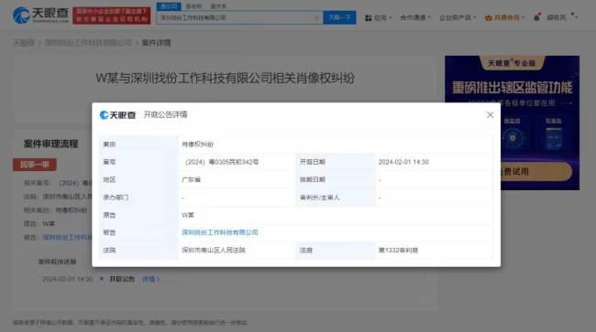This screenshot has width=596, height=332.
Task: Click the 案件审理流程 section heading
Action: (x=51, y=144)
